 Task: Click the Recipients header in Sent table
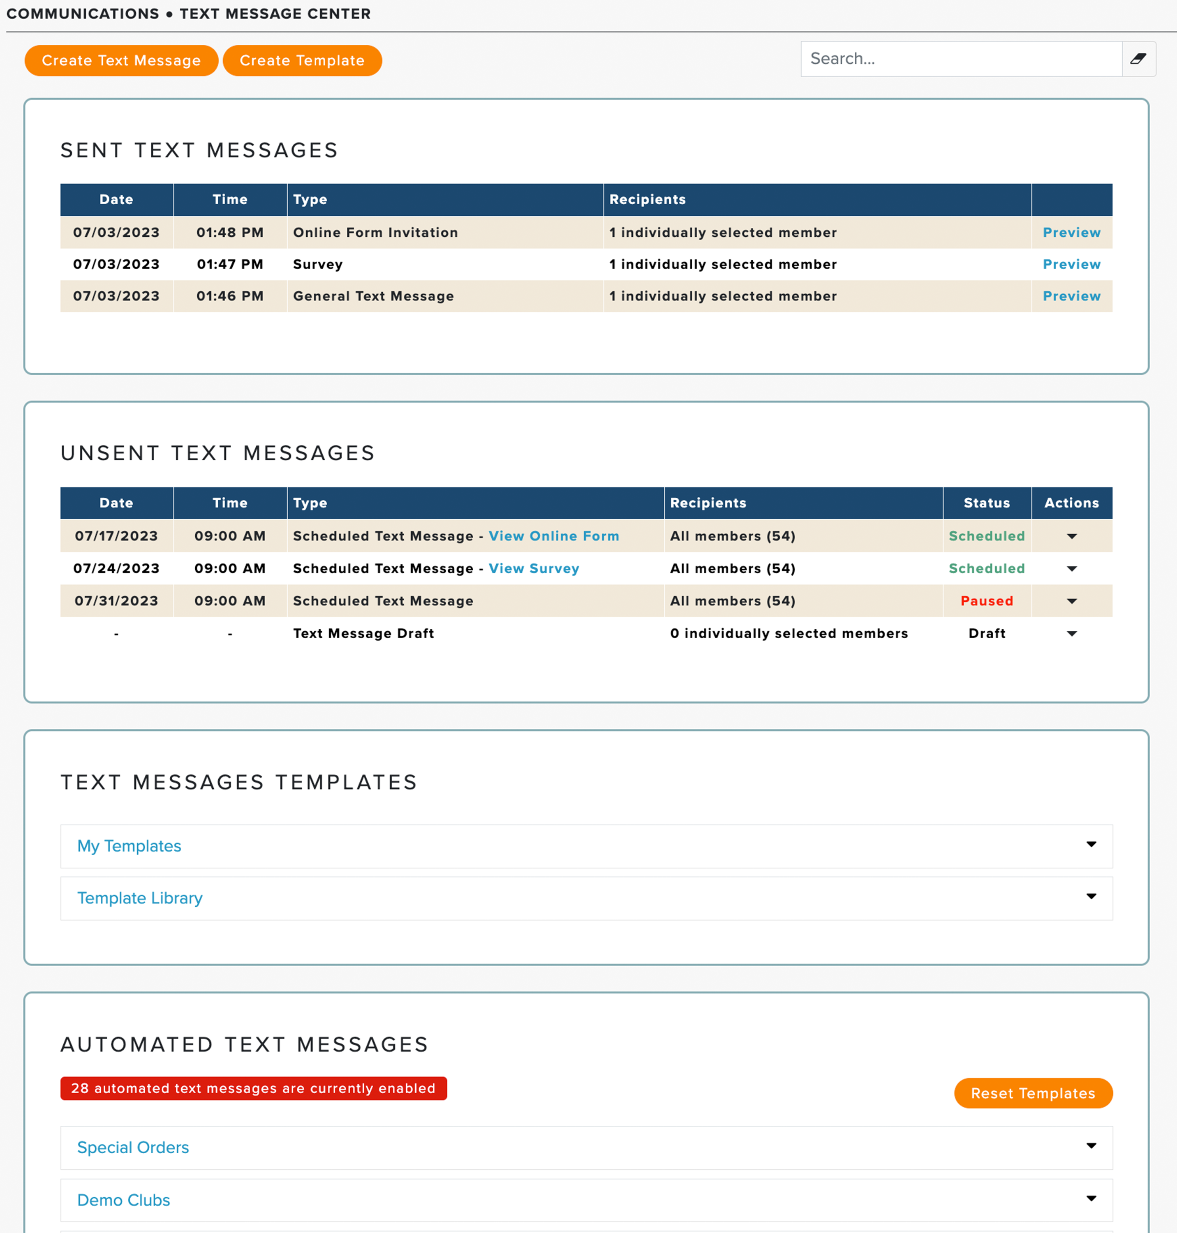817,199
